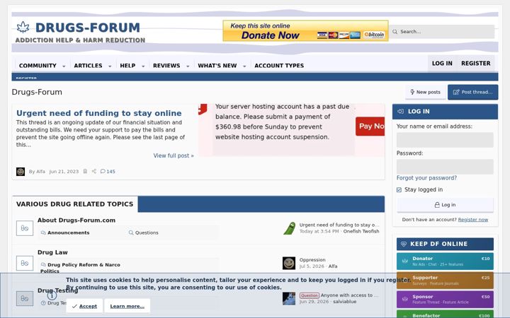Click the Post thread button
Viewport: 510px width, 318px height.
point(472,92)
